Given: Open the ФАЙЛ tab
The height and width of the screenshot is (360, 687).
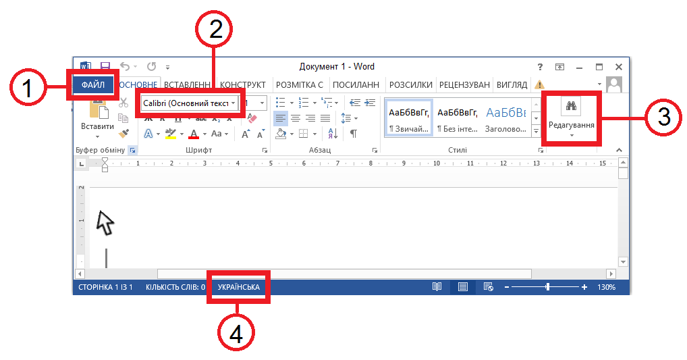Looking at the screenshot, I should coord(93,84).
